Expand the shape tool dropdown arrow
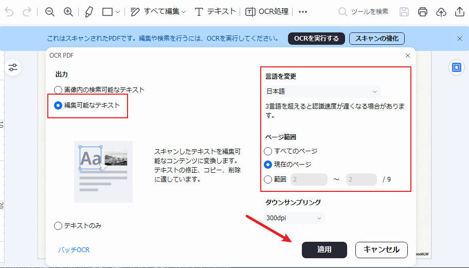The height and width of the screenshot is (268, 469). (118, 12)
